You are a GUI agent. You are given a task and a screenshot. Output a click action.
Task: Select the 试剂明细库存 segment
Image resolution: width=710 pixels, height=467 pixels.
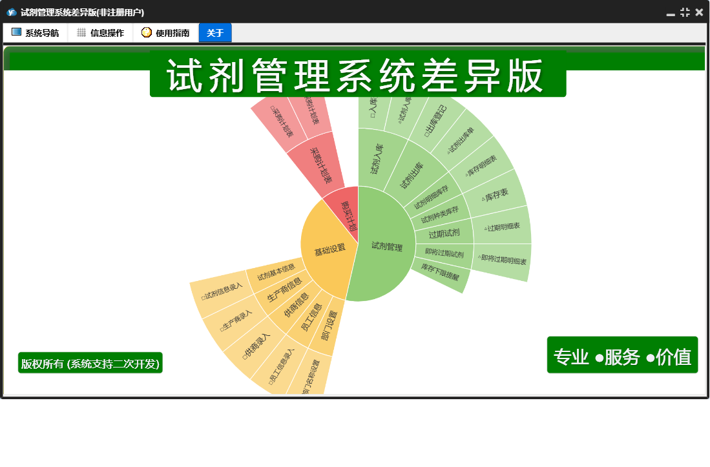(431, 197)
